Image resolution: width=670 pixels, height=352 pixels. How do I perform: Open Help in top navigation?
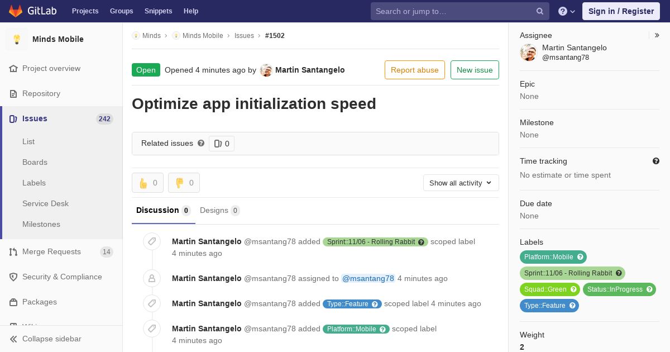tap(191, 11)
